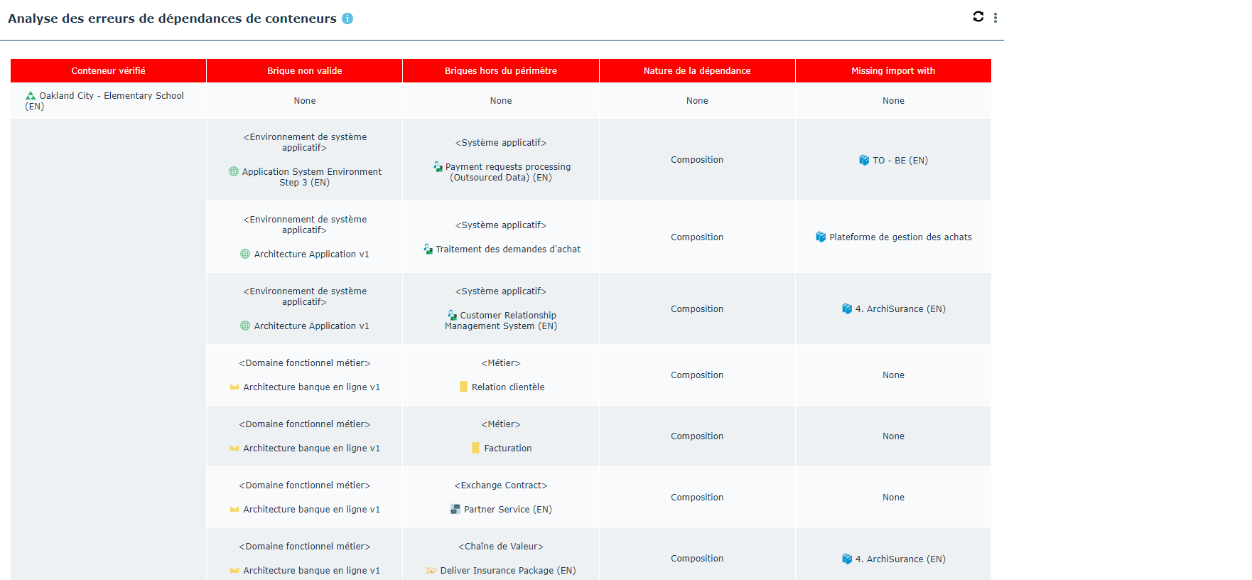1252x580 pixels.
Task: Click the globe icon for Application System Environment
Action: click(x=234, y=171)
